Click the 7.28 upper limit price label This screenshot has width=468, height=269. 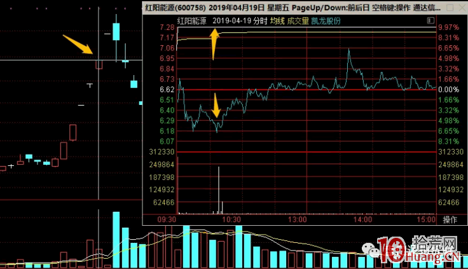pos(167,27)
